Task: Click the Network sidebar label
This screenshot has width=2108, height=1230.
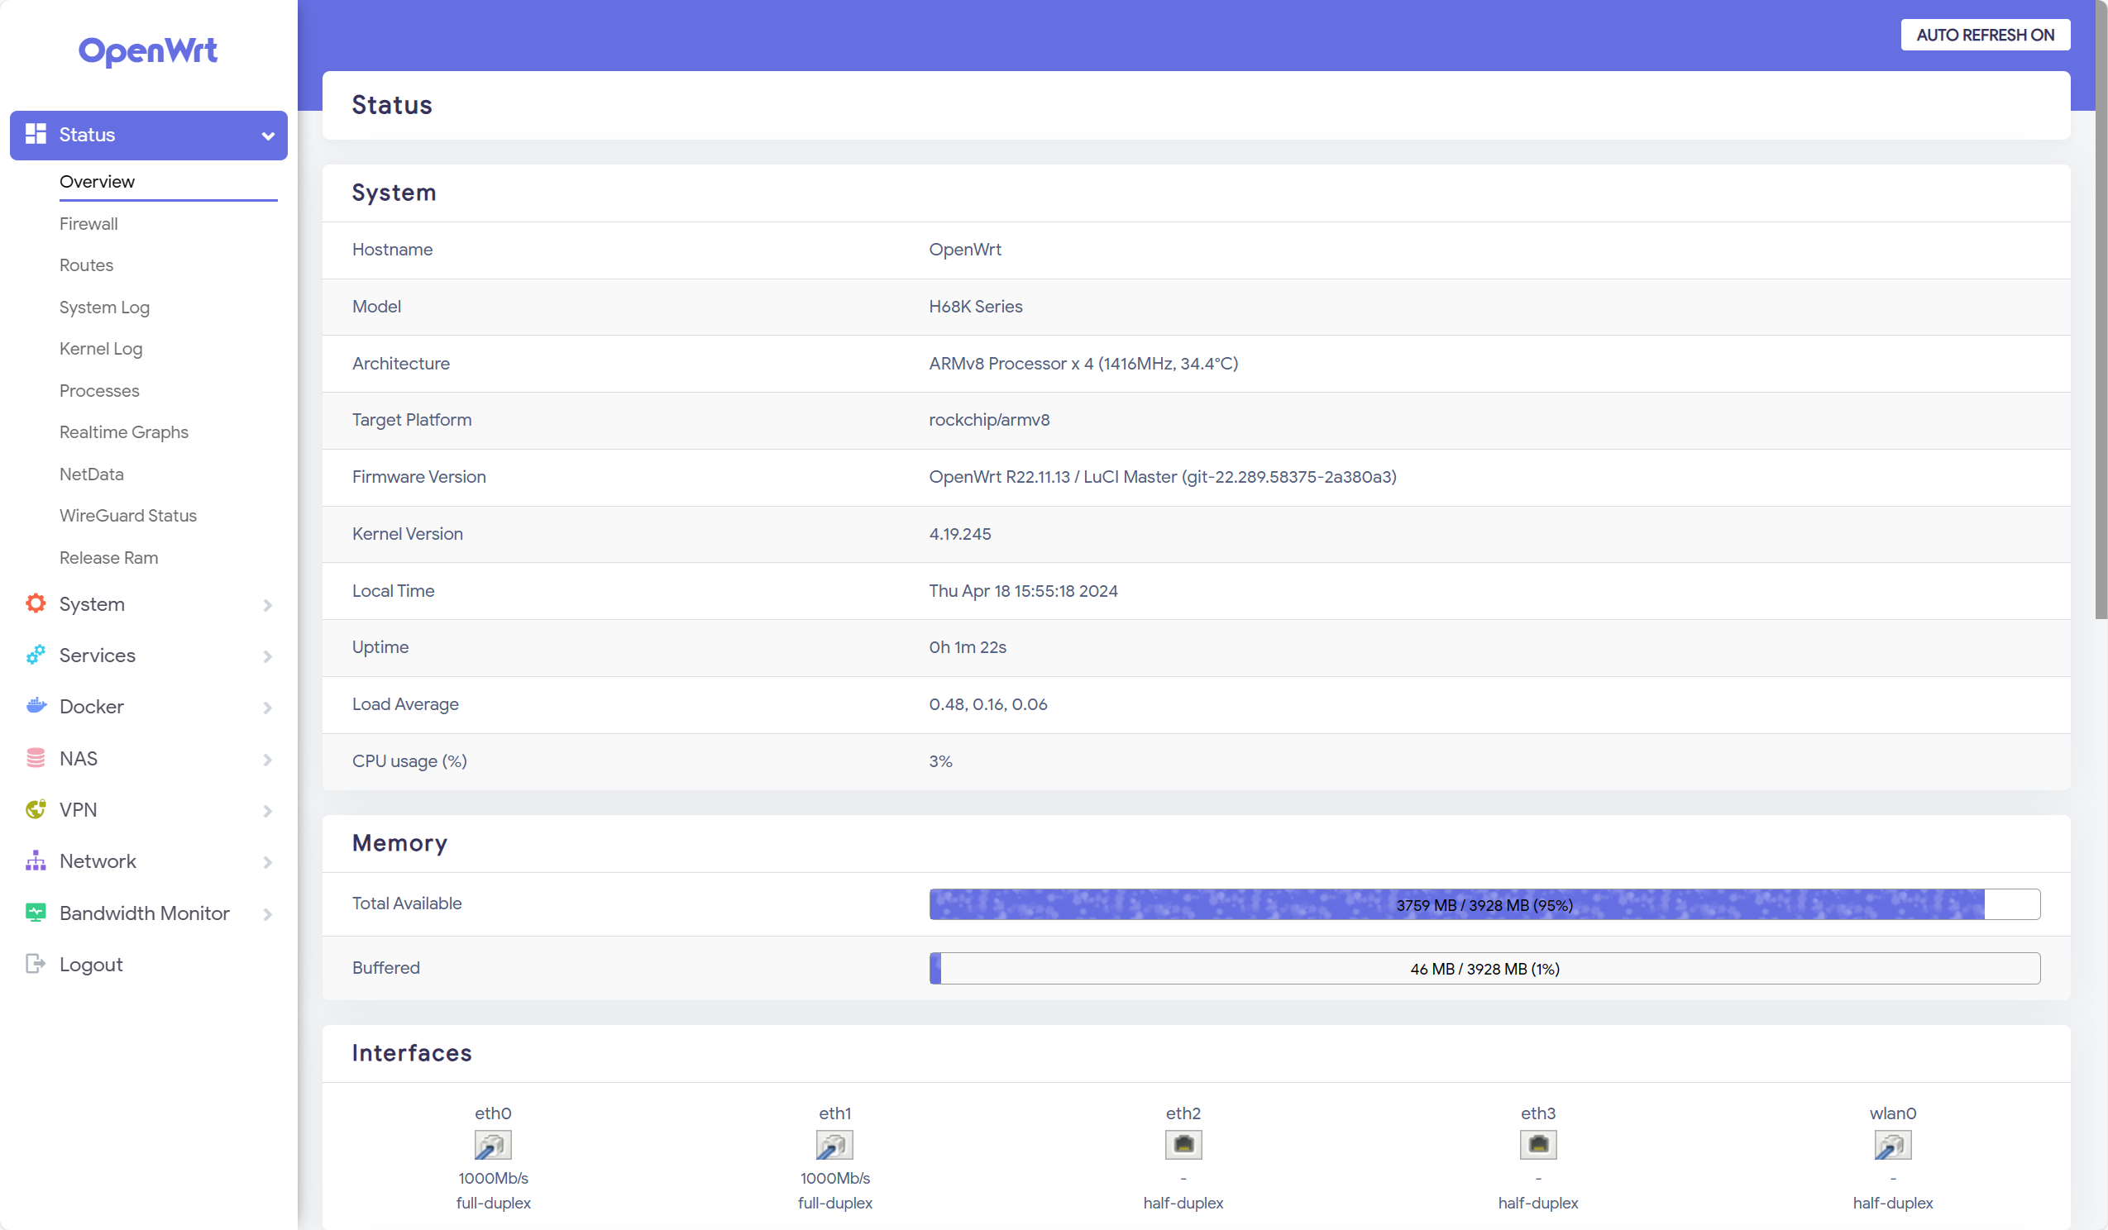Action: coord(98,861)
